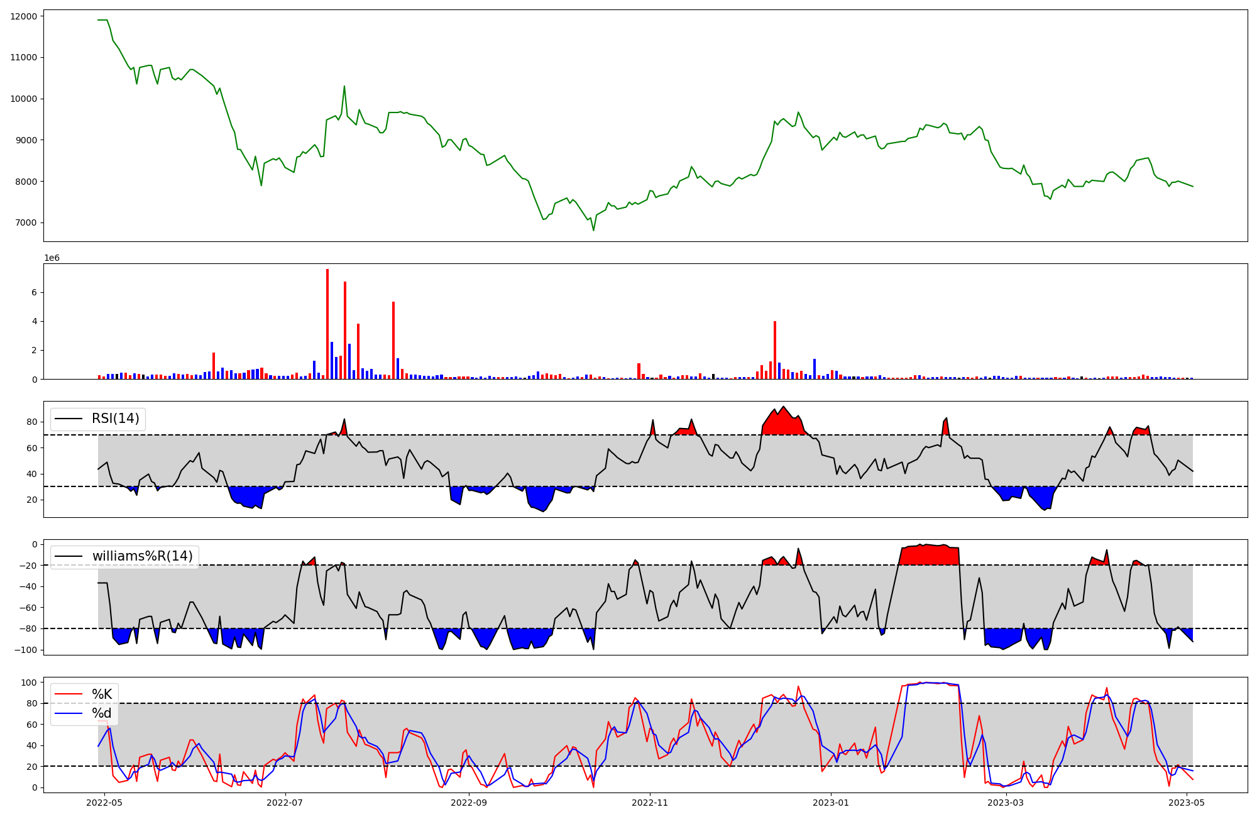Click the blue %d legend entry

point(101,713)
